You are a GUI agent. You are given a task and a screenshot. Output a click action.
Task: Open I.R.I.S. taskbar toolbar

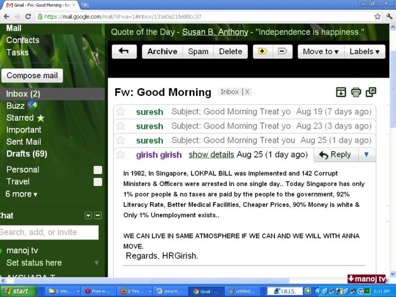click(285, 291)
